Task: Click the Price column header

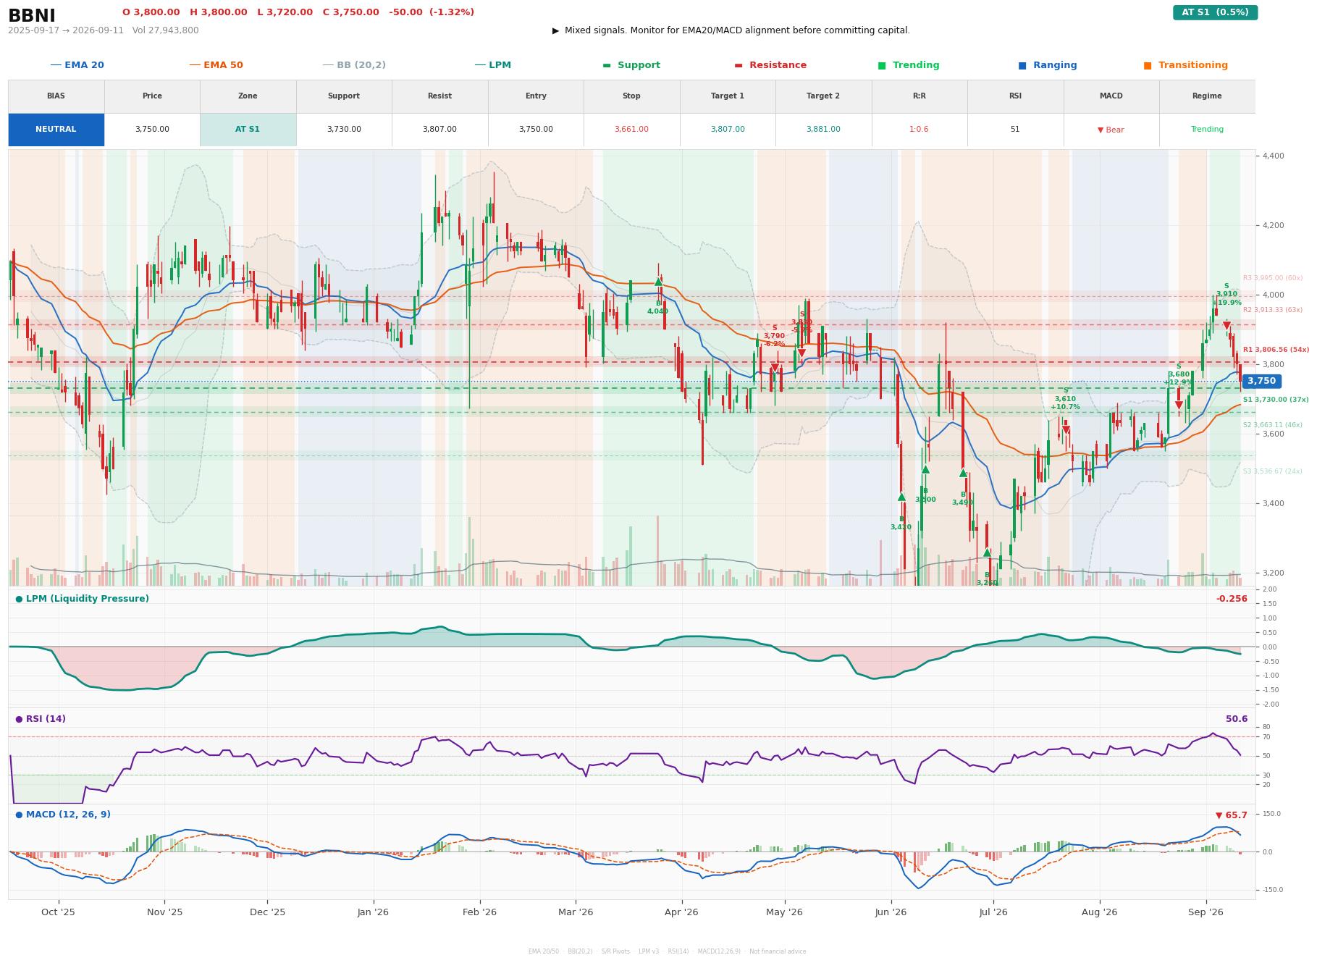Action: [152, 96]
